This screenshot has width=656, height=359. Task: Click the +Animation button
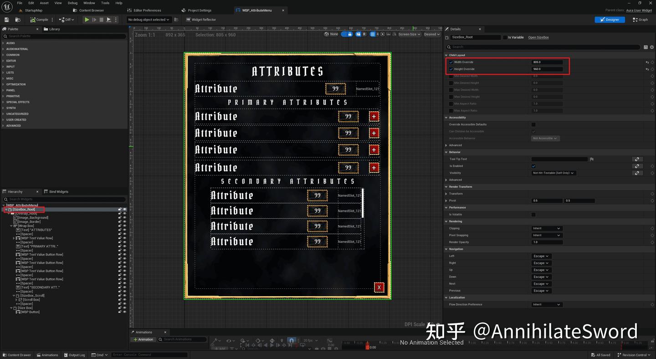(143, 339)
